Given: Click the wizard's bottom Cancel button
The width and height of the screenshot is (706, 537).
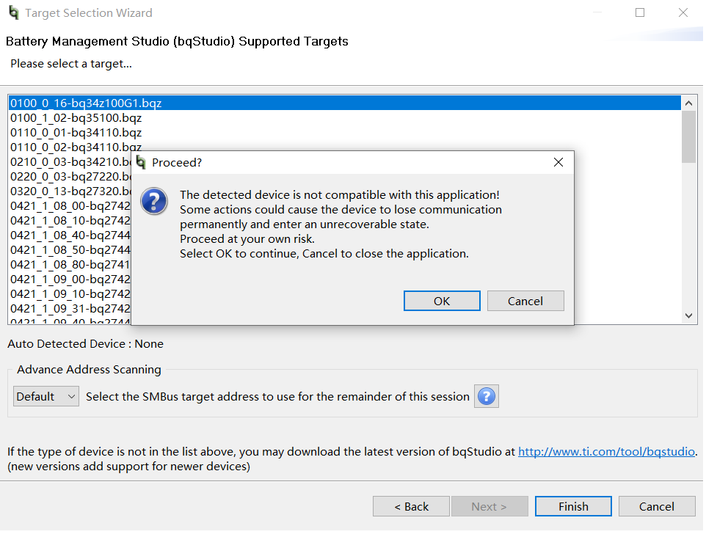Looking at the screenshot, I should click(657, 506).
